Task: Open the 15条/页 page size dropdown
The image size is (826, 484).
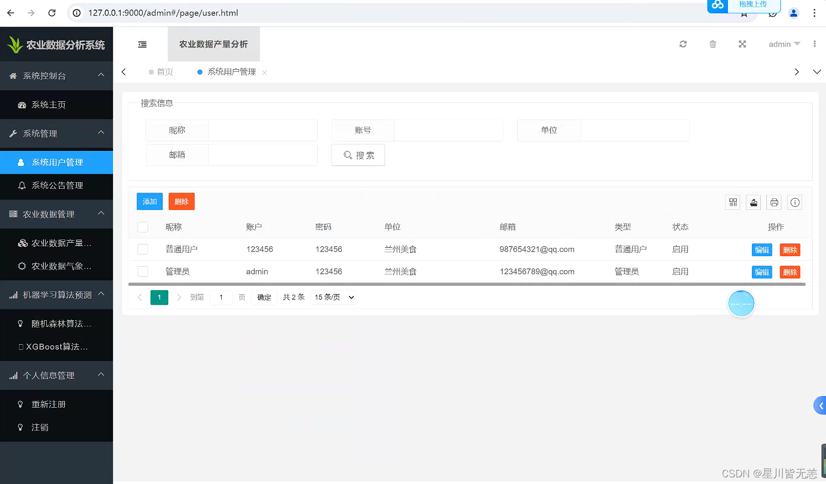Action: pyautogui.click(x=333, y=297)
